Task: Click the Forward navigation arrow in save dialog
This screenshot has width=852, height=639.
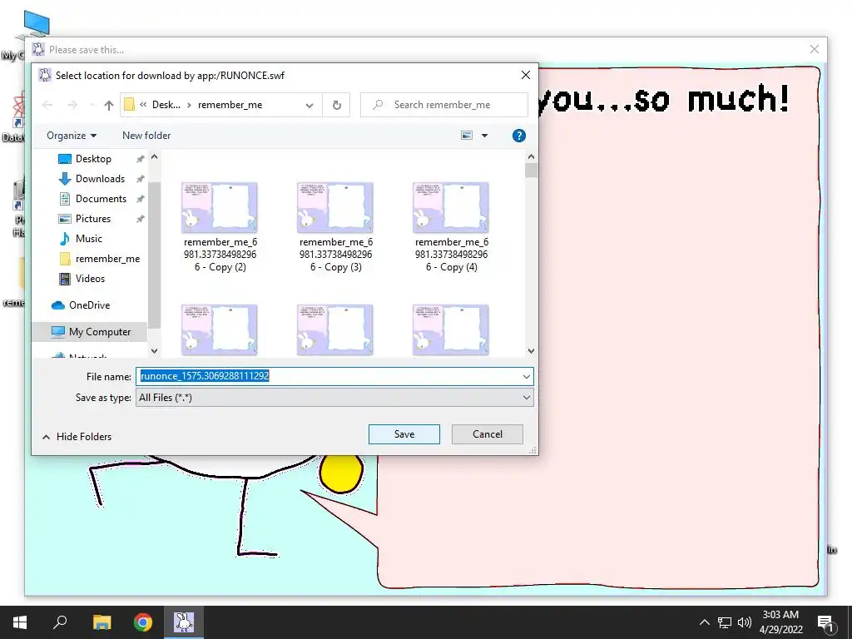Action: (72, 105)
